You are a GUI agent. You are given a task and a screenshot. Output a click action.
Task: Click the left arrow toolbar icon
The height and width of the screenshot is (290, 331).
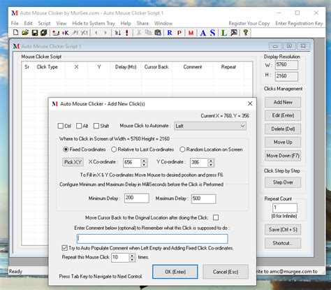96,33
